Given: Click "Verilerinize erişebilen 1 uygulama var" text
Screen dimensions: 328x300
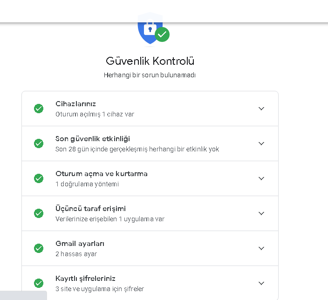Looking at the screenshot, I should [109, 219].
